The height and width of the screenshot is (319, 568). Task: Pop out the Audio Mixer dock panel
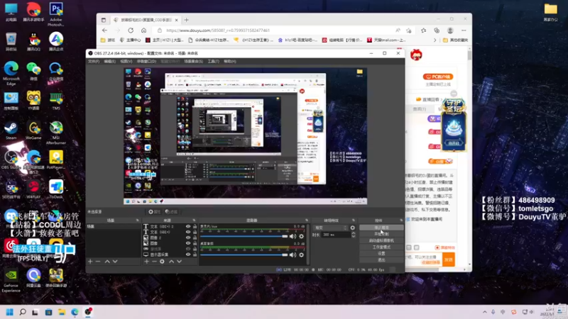click(307, 220)
